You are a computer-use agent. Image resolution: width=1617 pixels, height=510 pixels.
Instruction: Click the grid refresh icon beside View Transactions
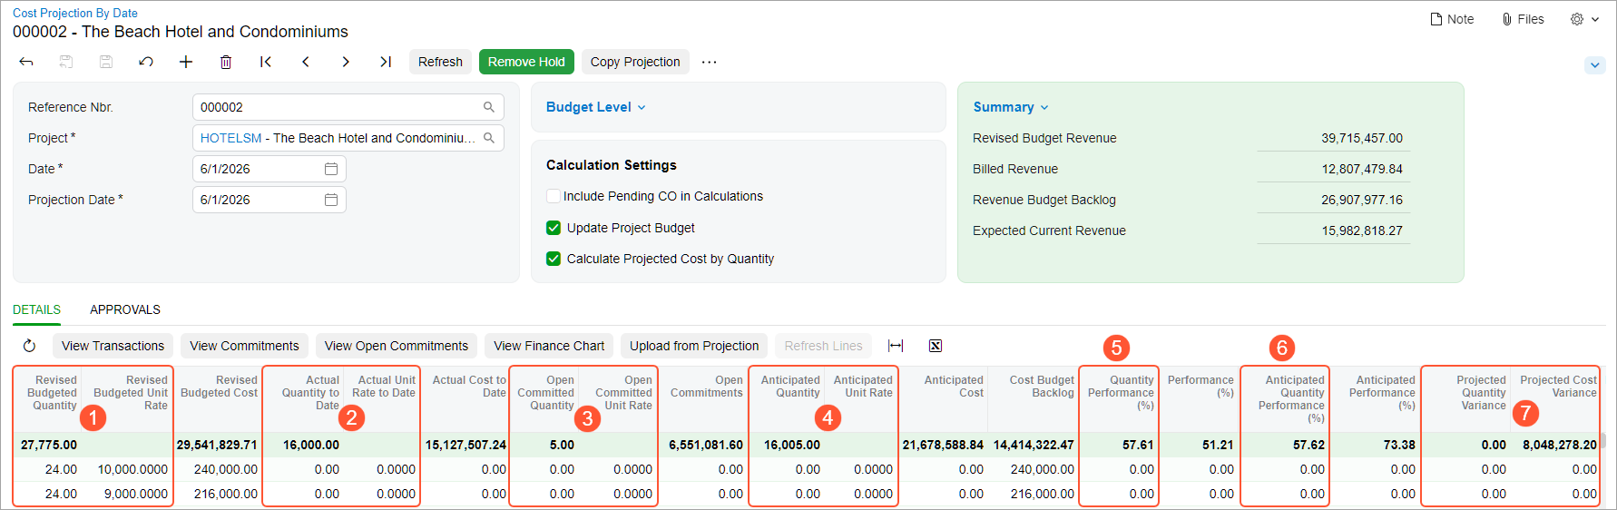point(29,346)
